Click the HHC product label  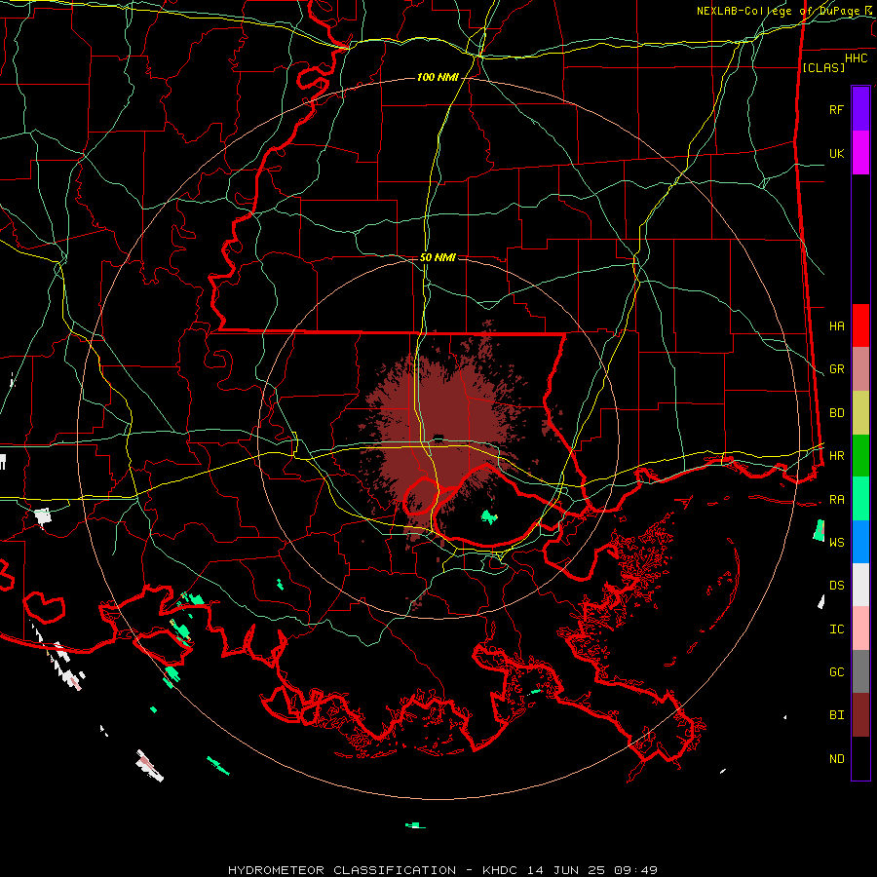[x=857, y=58]
